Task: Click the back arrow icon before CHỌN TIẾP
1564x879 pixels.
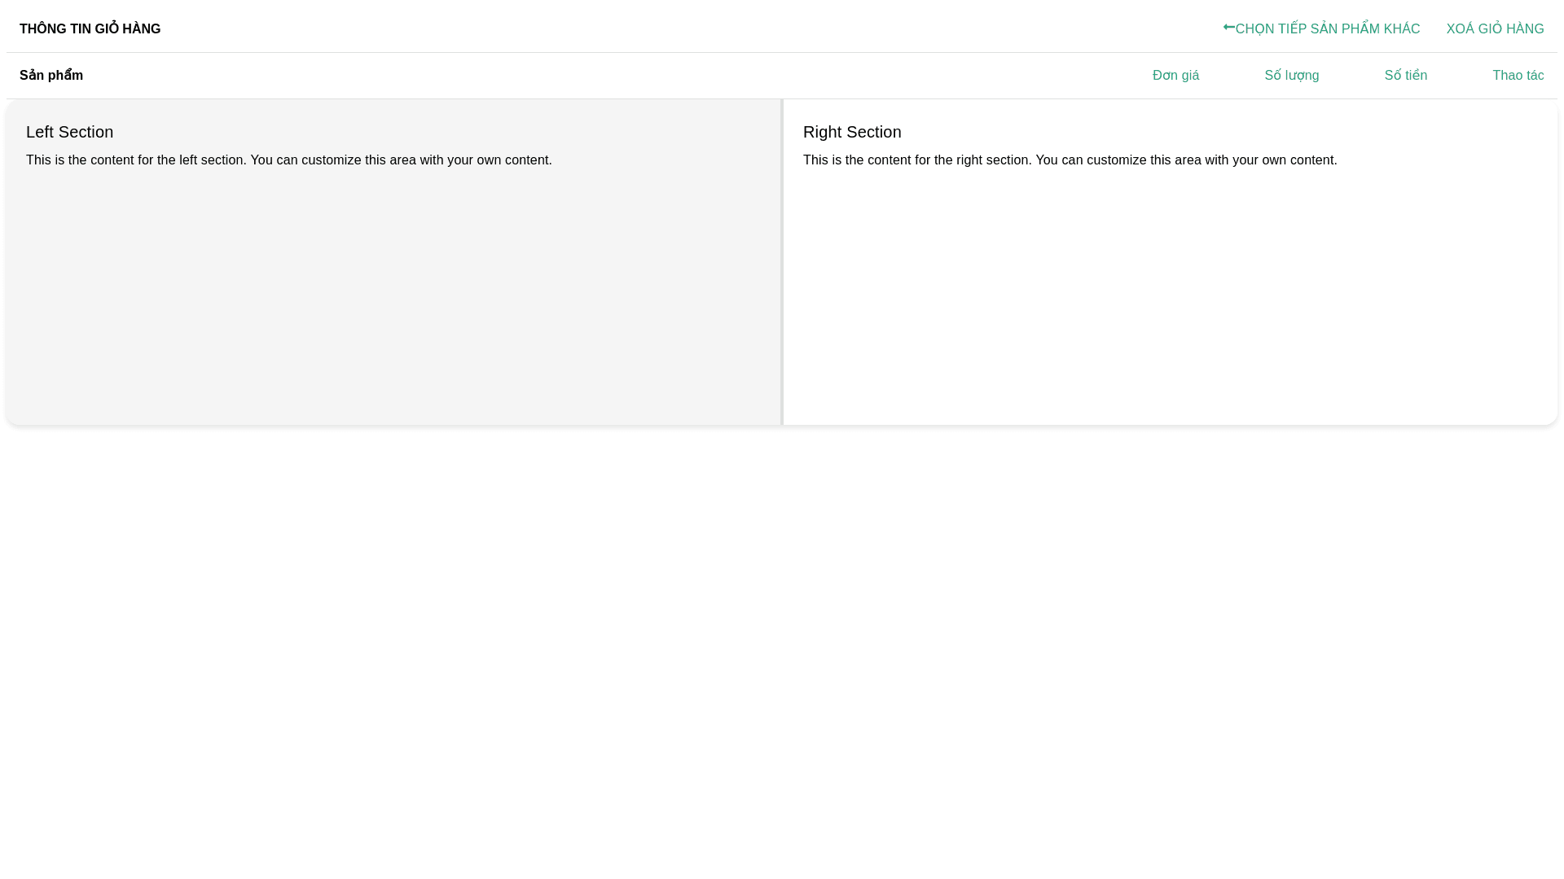Action: (1228, 28)
